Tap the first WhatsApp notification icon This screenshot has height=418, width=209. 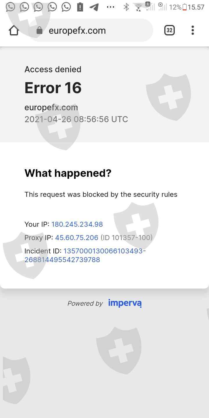(10, 7)
